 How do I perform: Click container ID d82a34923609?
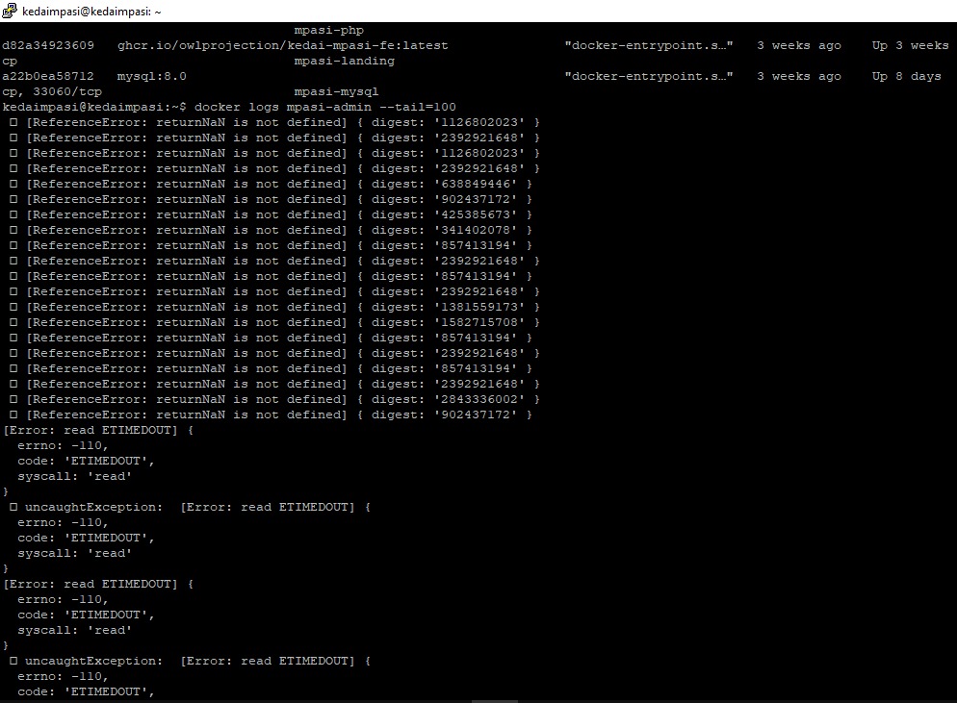[x=48, y=45]
